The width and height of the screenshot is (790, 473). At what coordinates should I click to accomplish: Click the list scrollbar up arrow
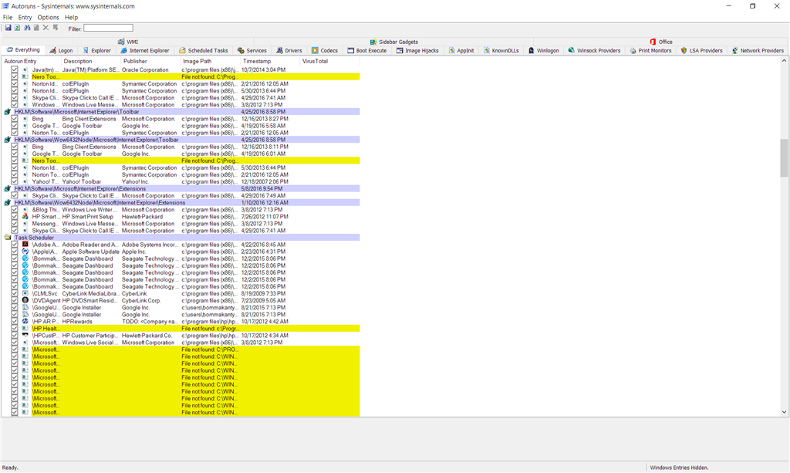pyautogui.click(x=784, y=60)
